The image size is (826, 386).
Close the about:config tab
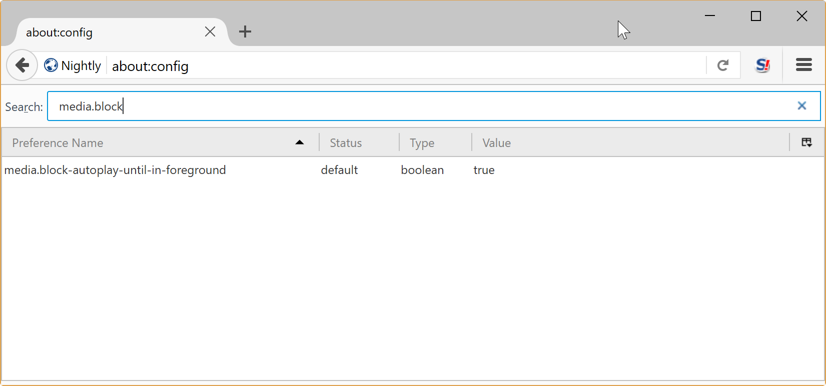(210, 32)
